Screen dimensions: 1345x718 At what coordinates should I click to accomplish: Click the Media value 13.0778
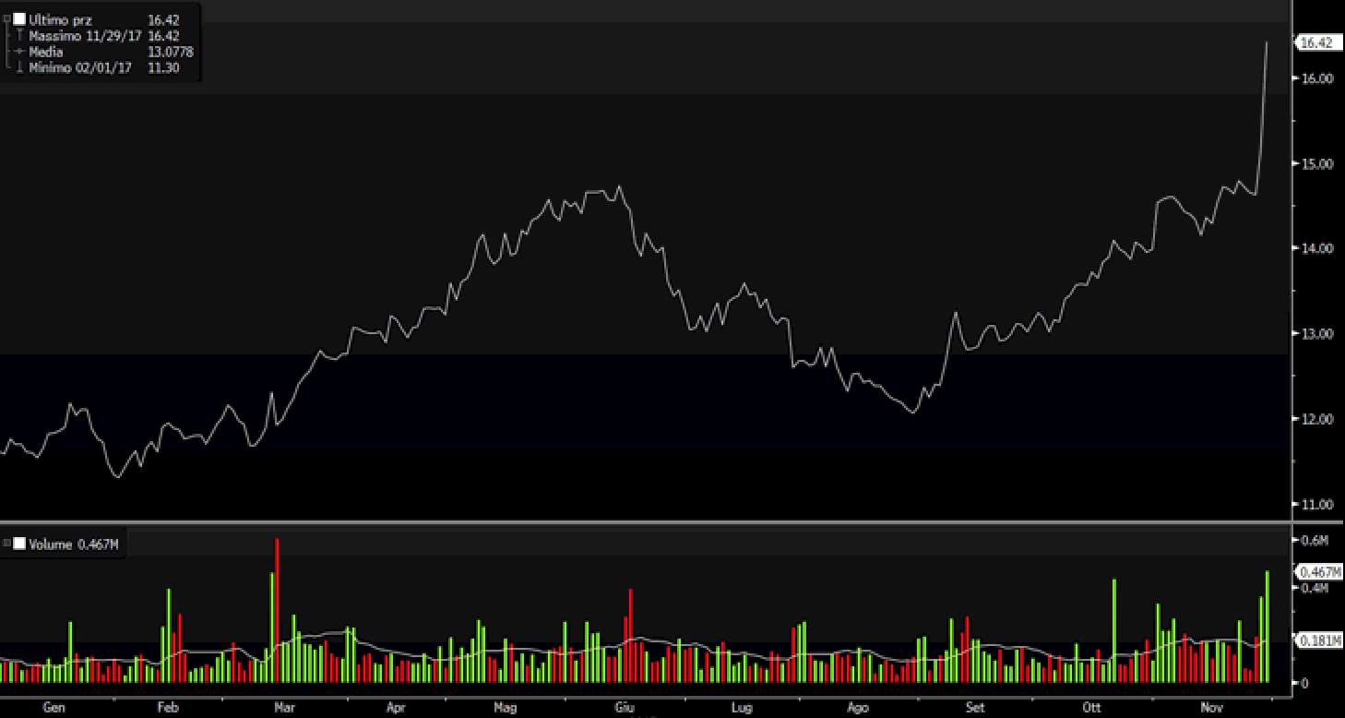[171, 52]
